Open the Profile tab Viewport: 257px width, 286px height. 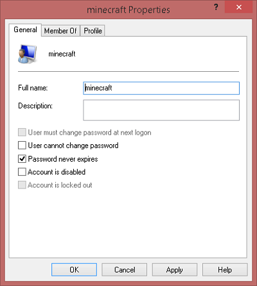[x=93, y=31]
